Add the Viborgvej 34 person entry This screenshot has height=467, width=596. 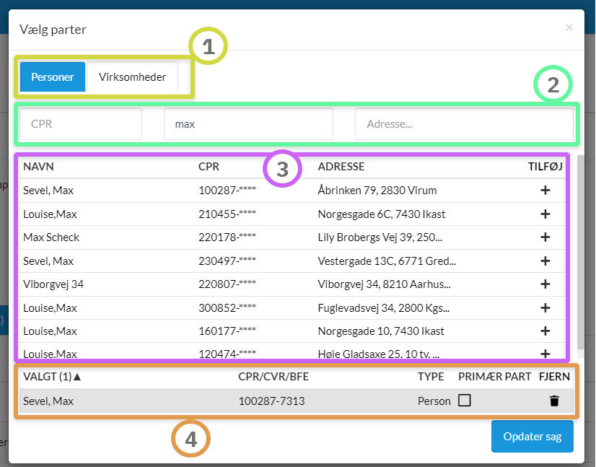point(545,284)
